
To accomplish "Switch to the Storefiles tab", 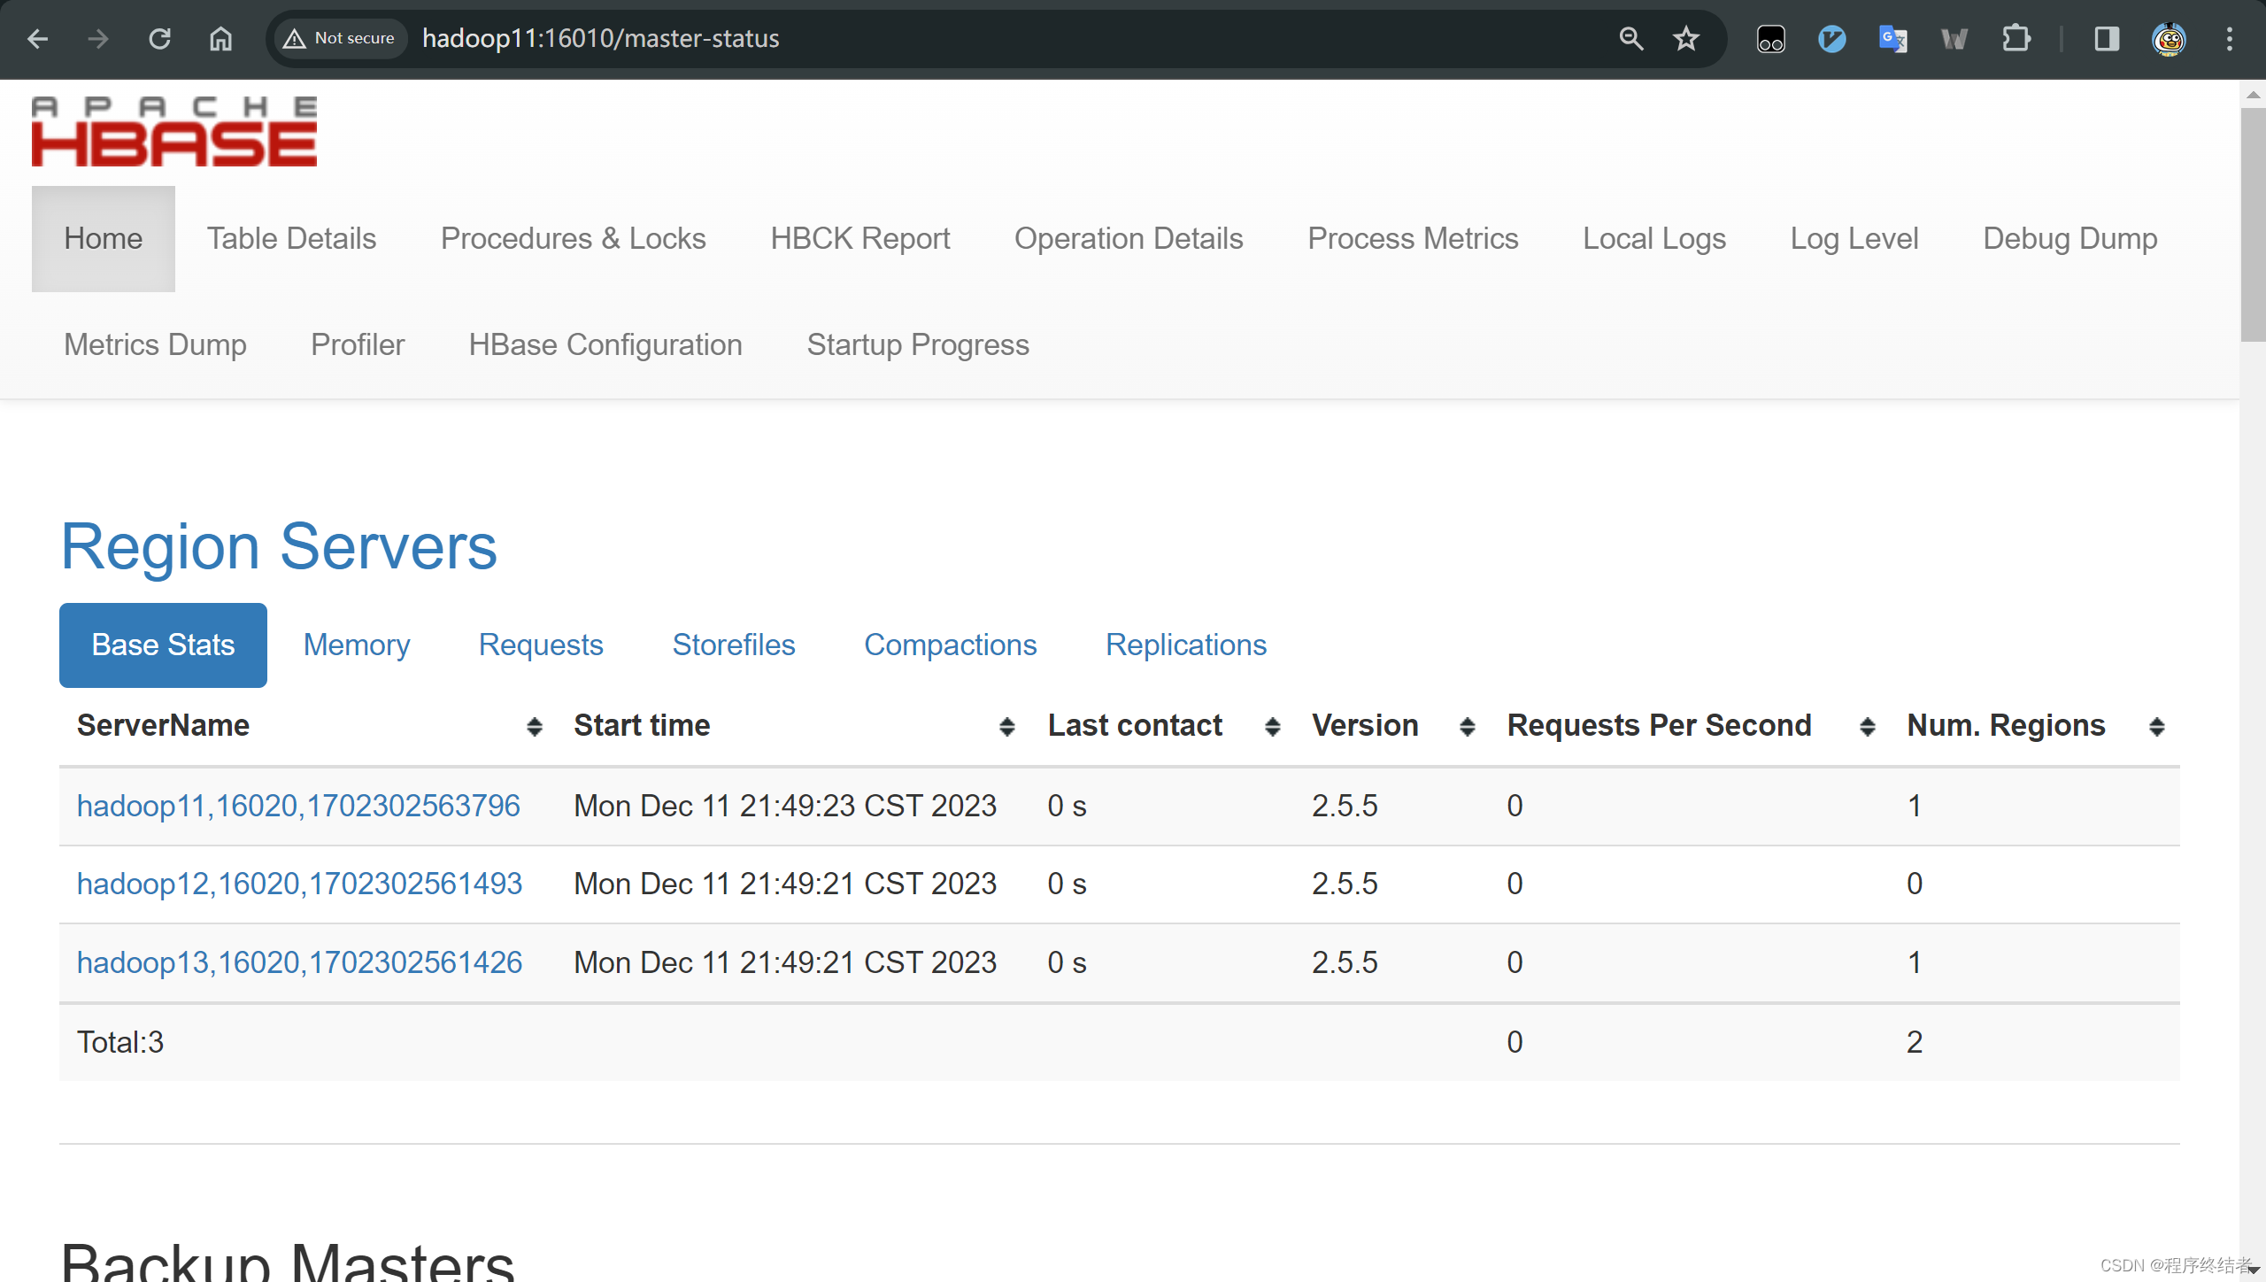I will 734,645.
